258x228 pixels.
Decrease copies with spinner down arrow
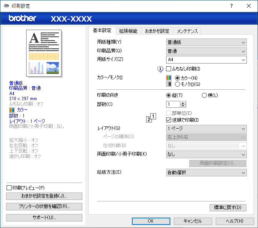(x=183, y=106)
